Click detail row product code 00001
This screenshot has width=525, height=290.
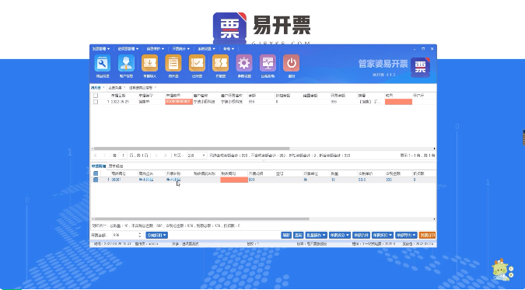[x=116, y=180]
